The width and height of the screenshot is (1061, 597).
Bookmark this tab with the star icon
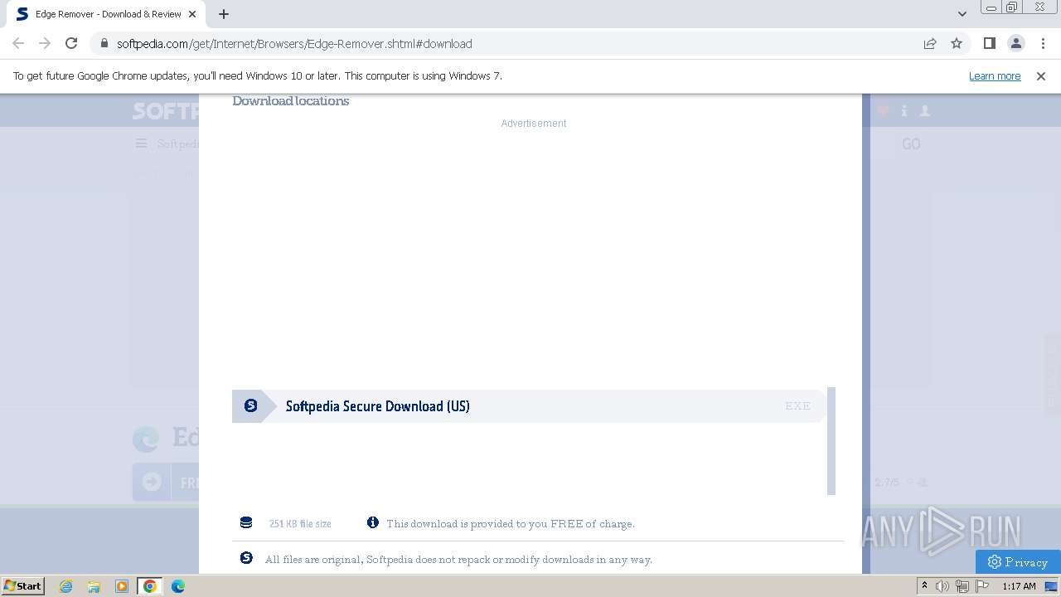tap(957, 44)
